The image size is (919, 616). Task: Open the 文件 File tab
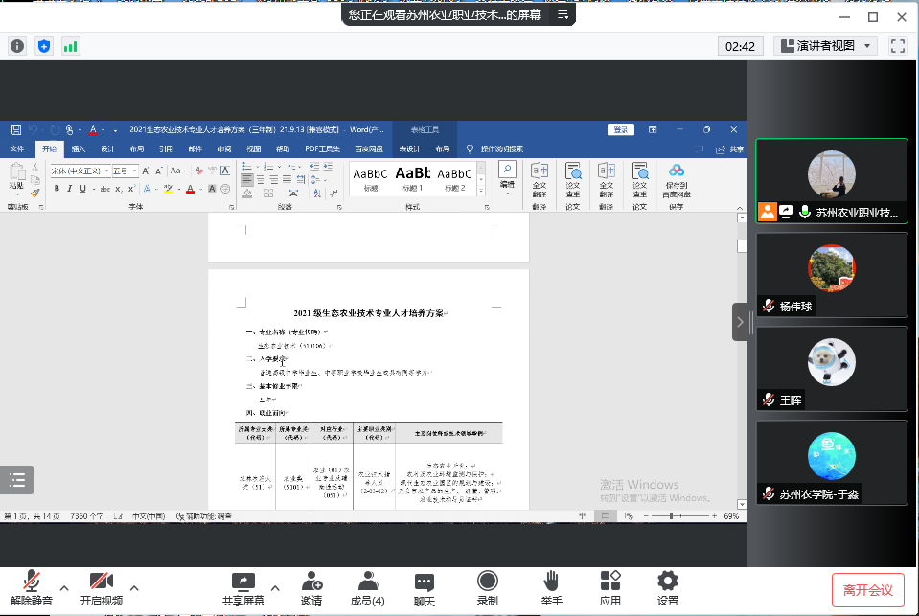coord(17,148)
